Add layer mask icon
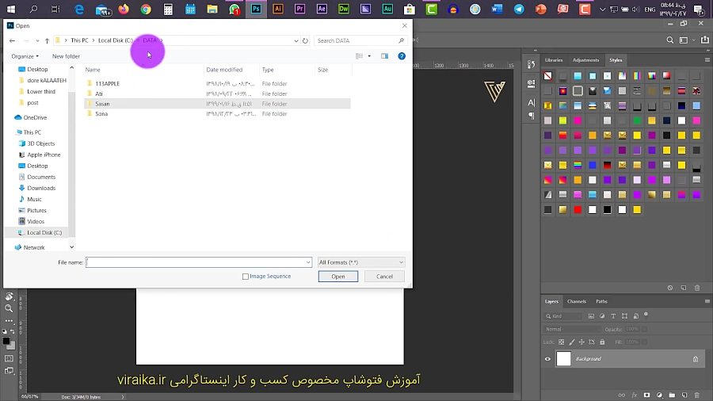Screen dimensions: 713x401 tap(646, 395)
